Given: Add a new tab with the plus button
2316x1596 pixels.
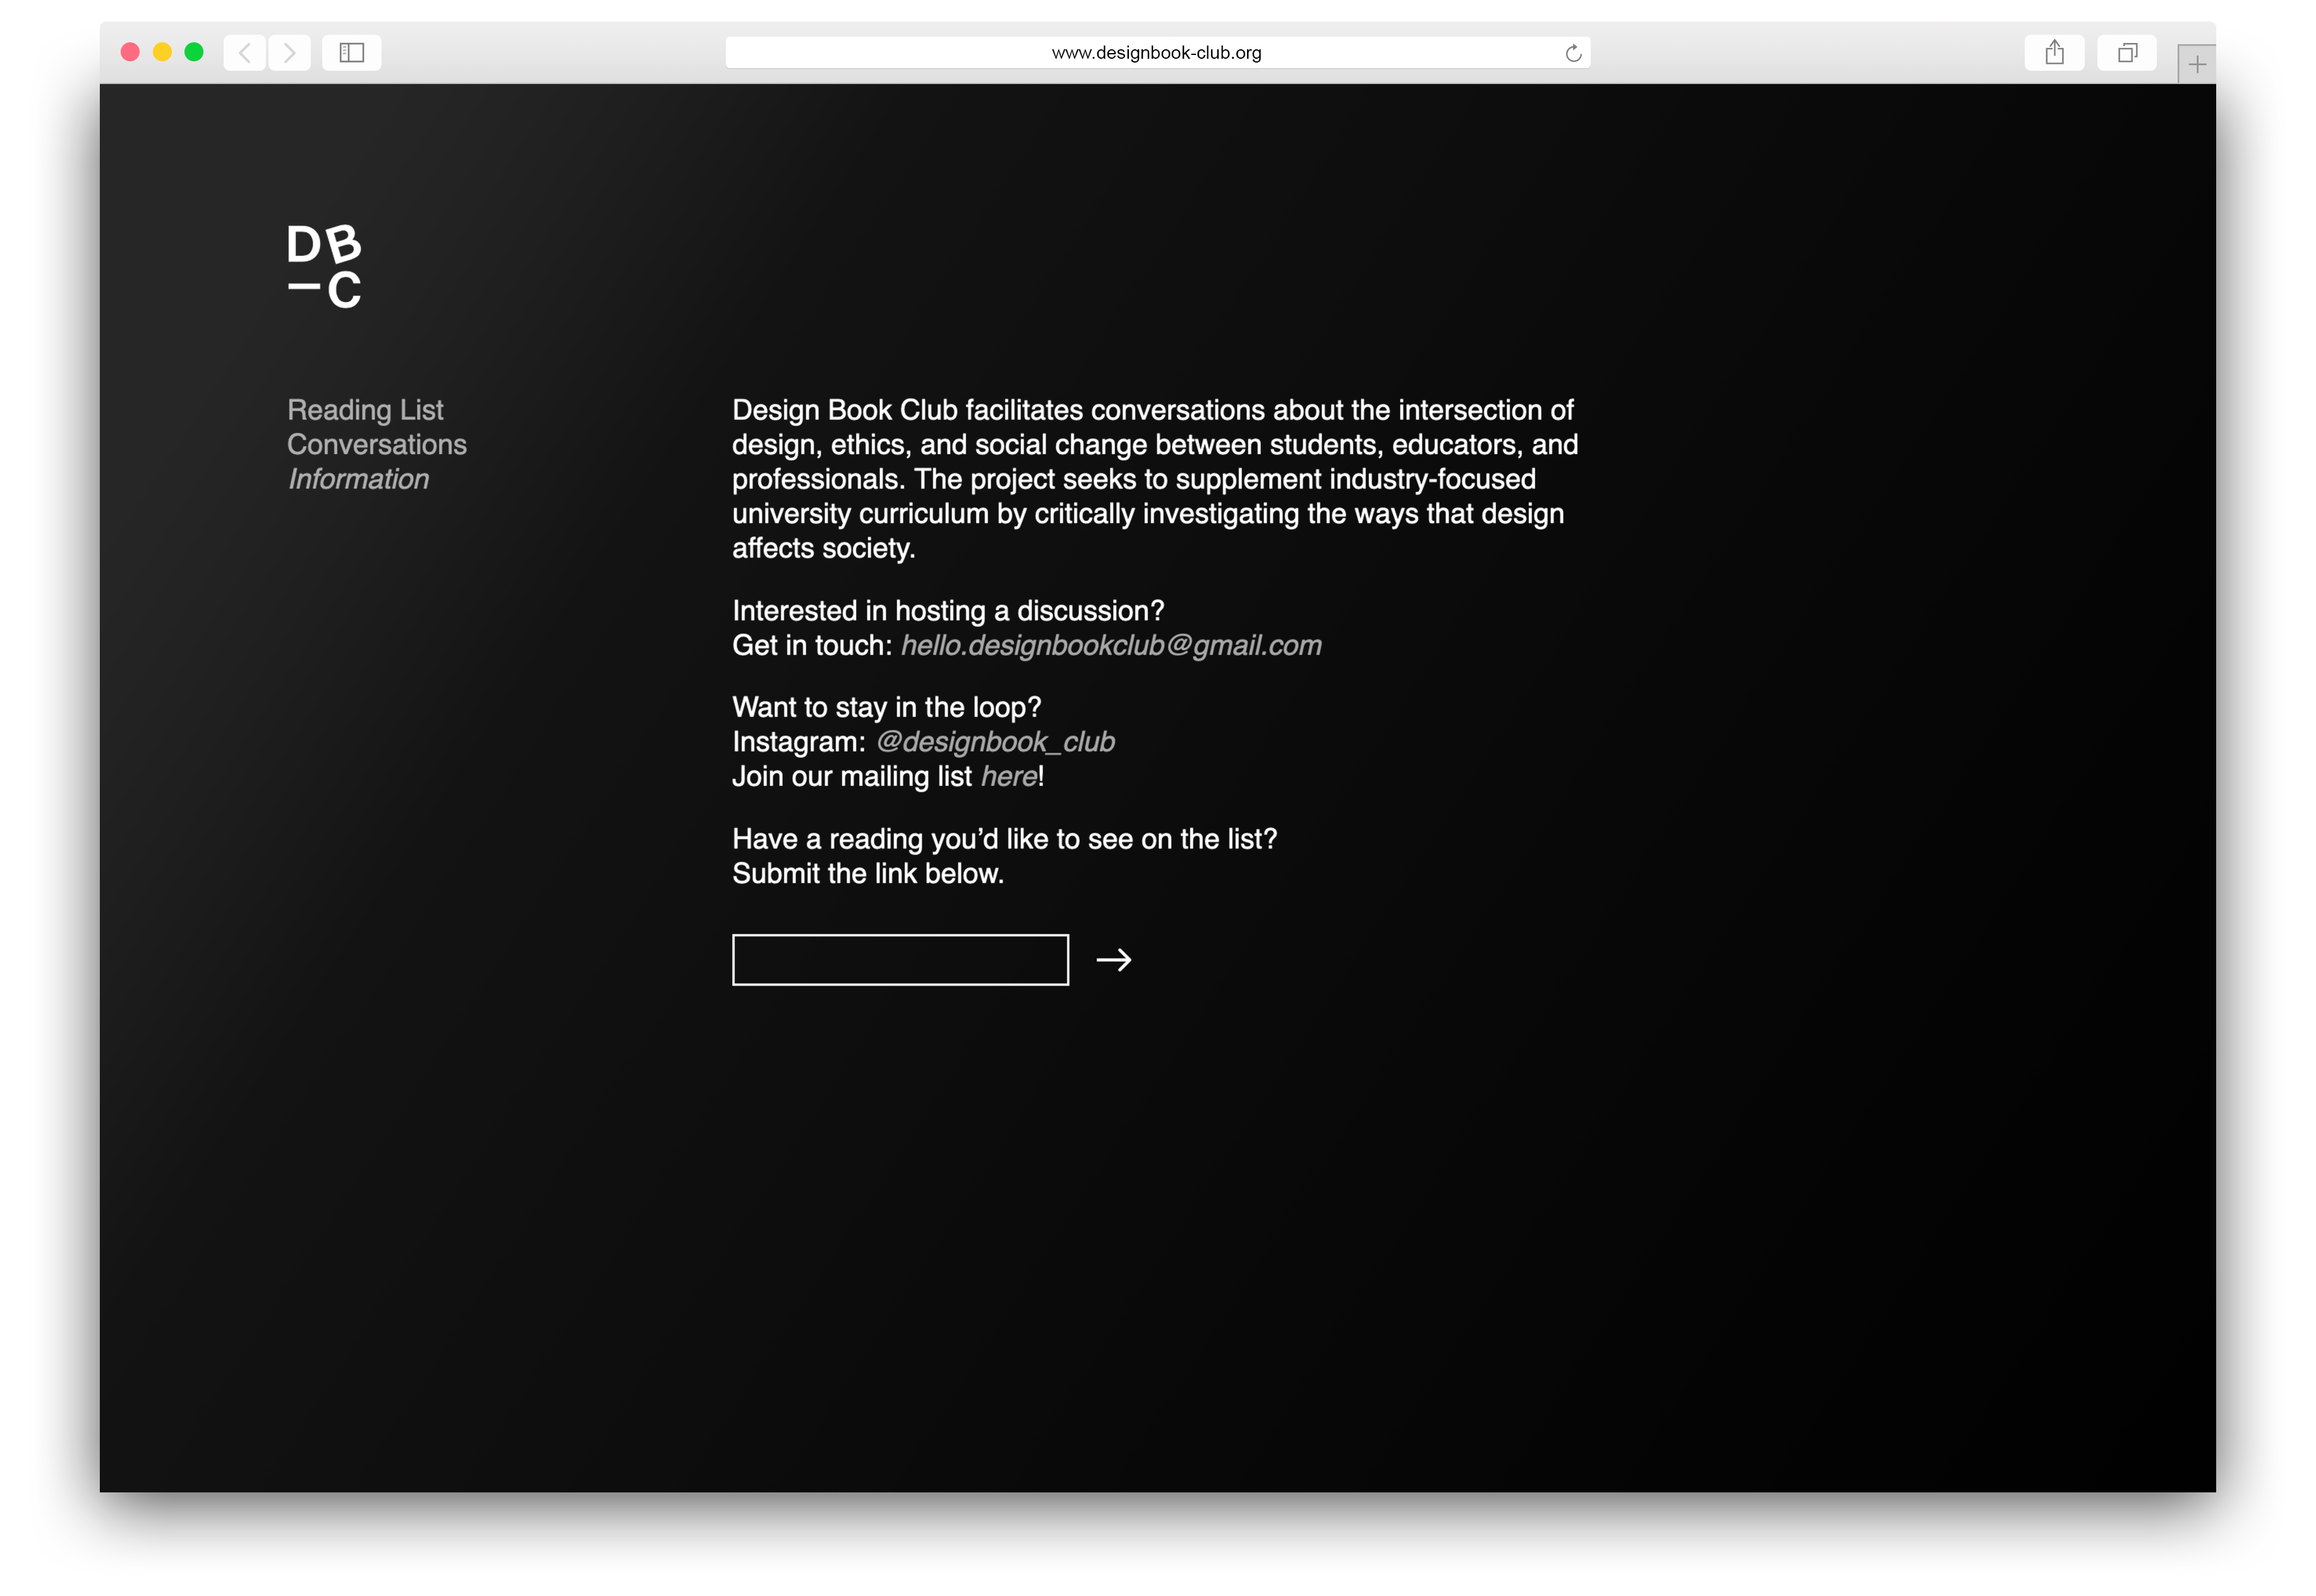Looking at the screenshot, I should point(2196,65).
